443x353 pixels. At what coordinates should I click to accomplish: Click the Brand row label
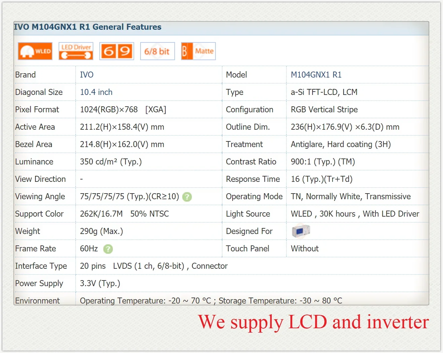25,75
